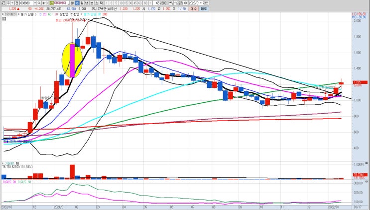Click the chart tools icon right of 65/300

171,3
